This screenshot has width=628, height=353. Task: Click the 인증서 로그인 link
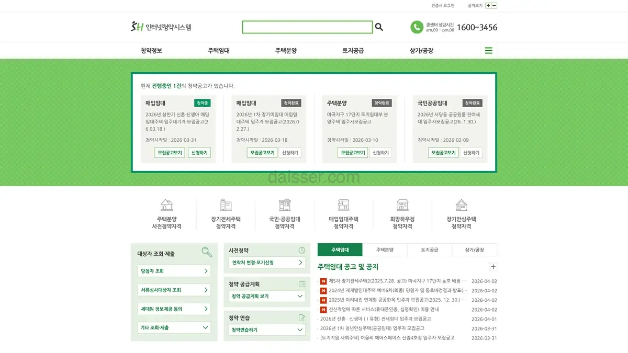click(x=443, y=5)
